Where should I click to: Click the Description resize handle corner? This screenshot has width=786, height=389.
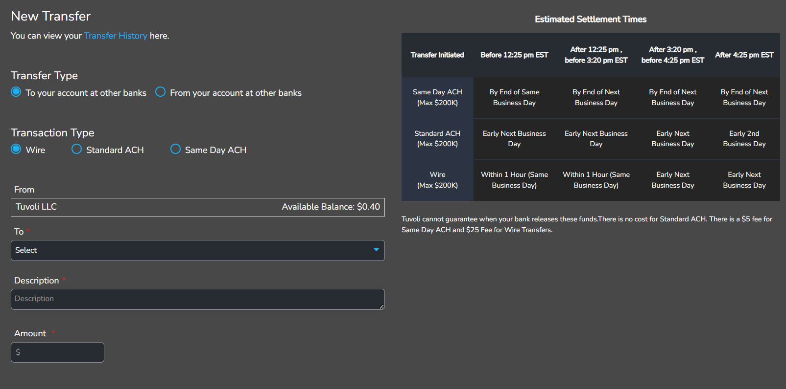(381, 306)
